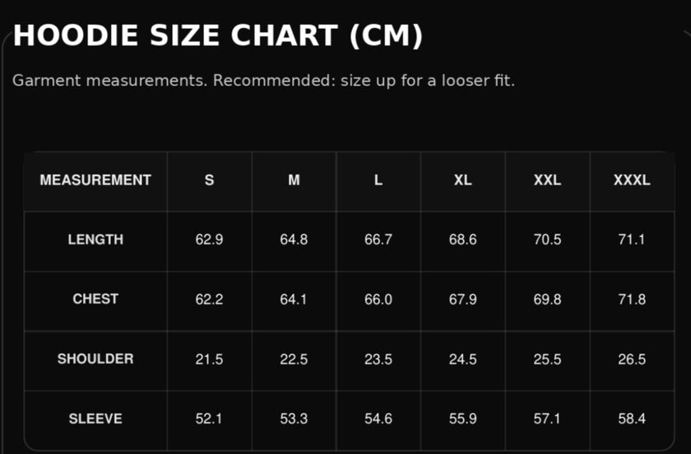Click the 70.5 length value for XXL
Viewport: 691px width, 454px height.
point(547,240)
